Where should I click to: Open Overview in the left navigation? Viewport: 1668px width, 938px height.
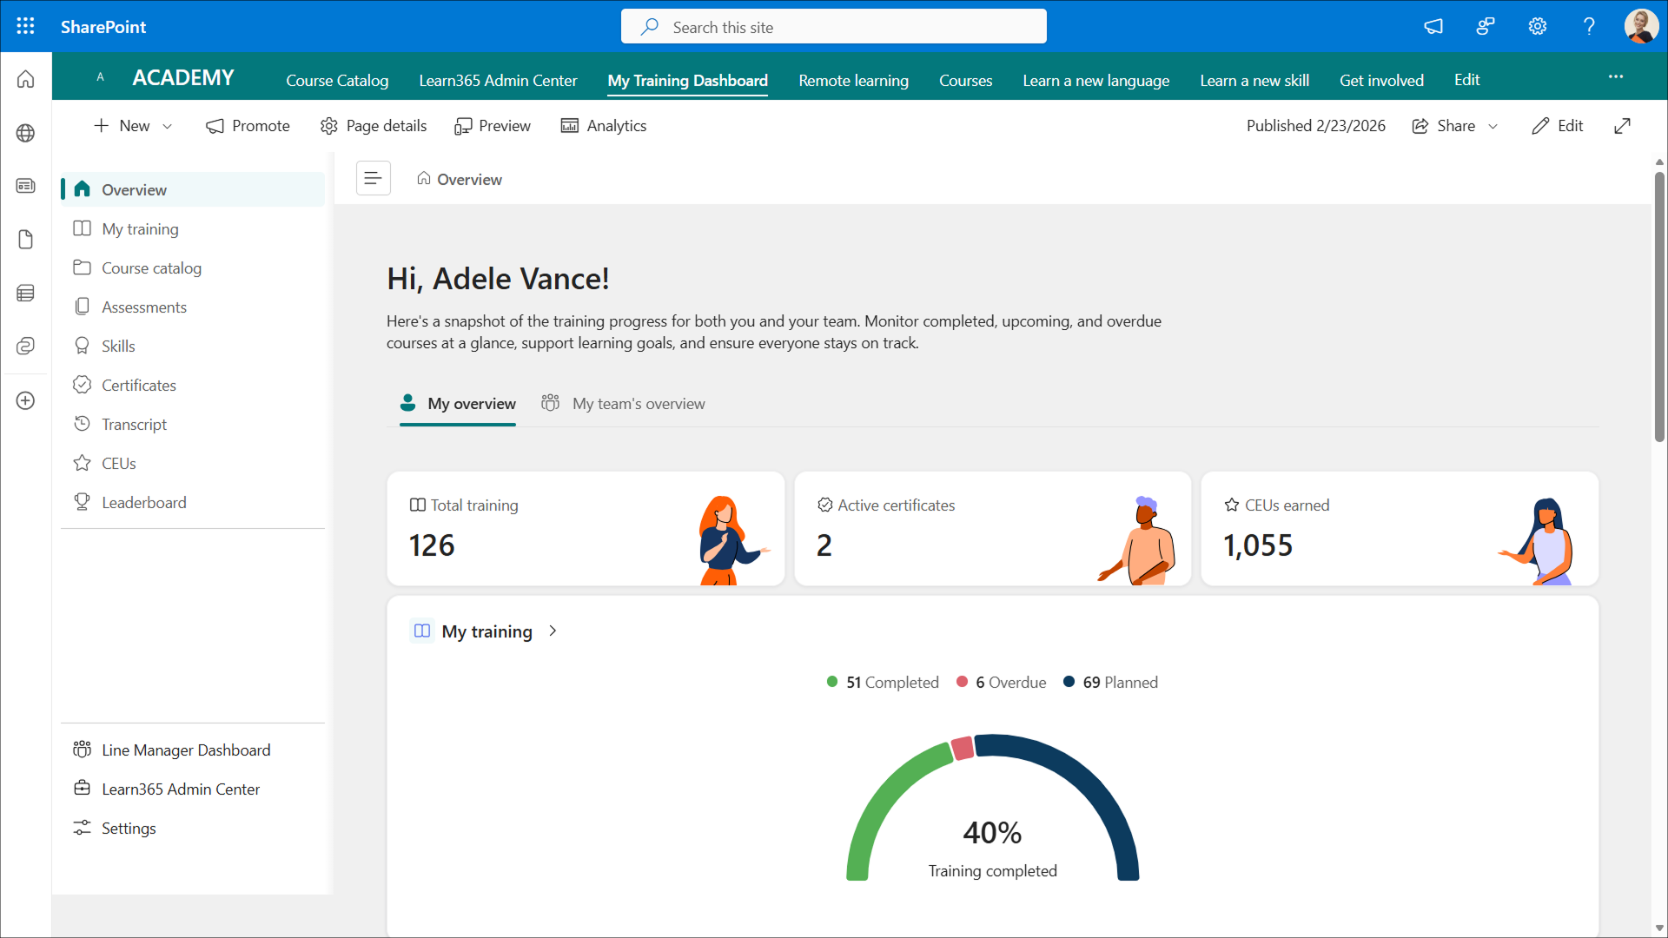193,189
